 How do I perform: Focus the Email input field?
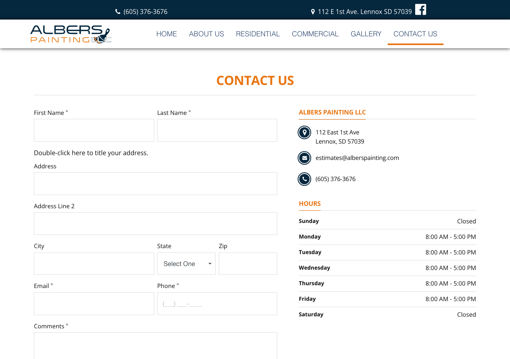tap(94, 304)
